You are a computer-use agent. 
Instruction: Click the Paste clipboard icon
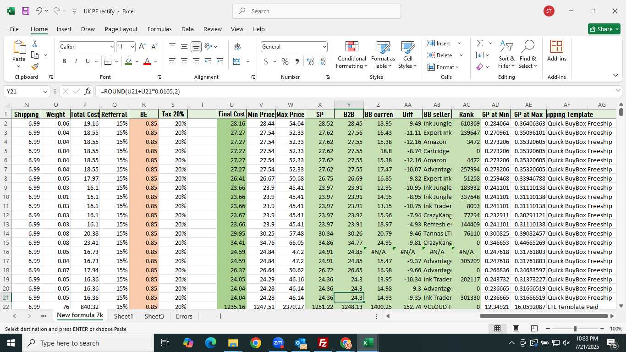click(19, 47)
